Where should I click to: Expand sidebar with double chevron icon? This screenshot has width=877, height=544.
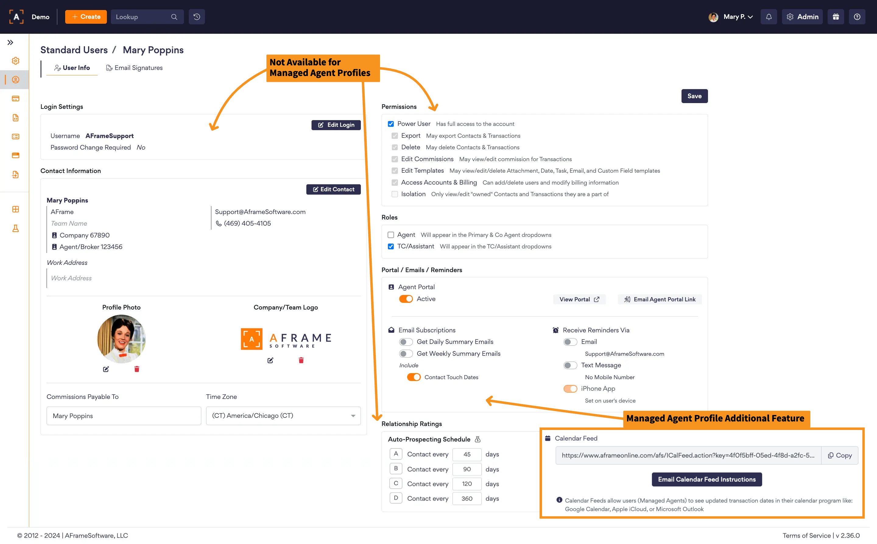pos(10,43)
